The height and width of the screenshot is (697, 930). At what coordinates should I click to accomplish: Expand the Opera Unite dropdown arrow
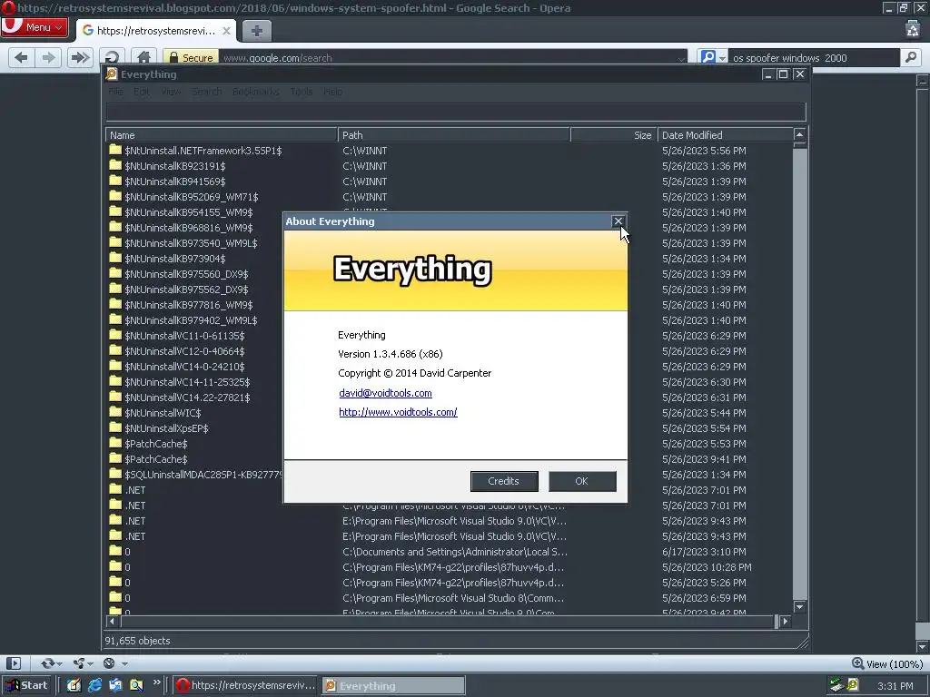point(91,663)
